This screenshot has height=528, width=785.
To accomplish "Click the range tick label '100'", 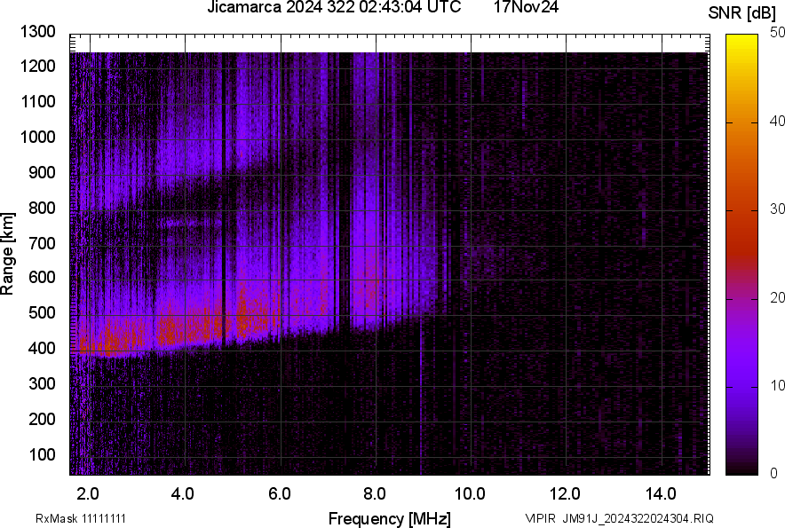I will pos(42,454).
